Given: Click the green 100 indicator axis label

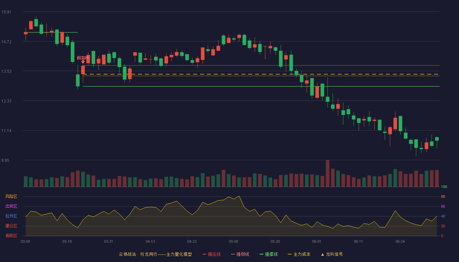Looking at the screenshot, I should click(444, 187).
